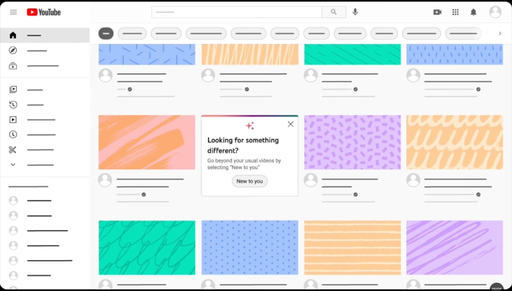Select the second filter chip
The height and width of the screenshot is (291, 512).
[132, 33]
